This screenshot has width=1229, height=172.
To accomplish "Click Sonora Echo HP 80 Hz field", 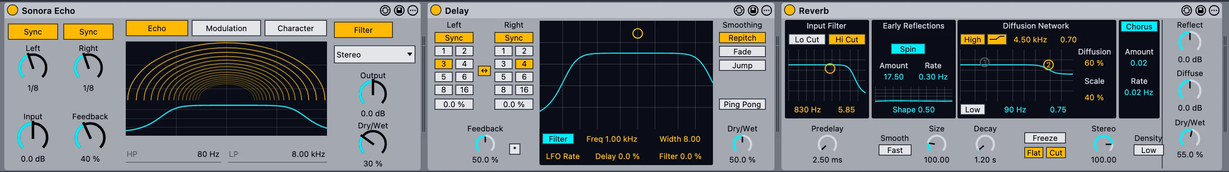I will pos(173,154).
